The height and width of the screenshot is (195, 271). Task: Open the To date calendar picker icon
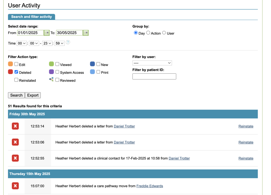click(x=85, y=33)
